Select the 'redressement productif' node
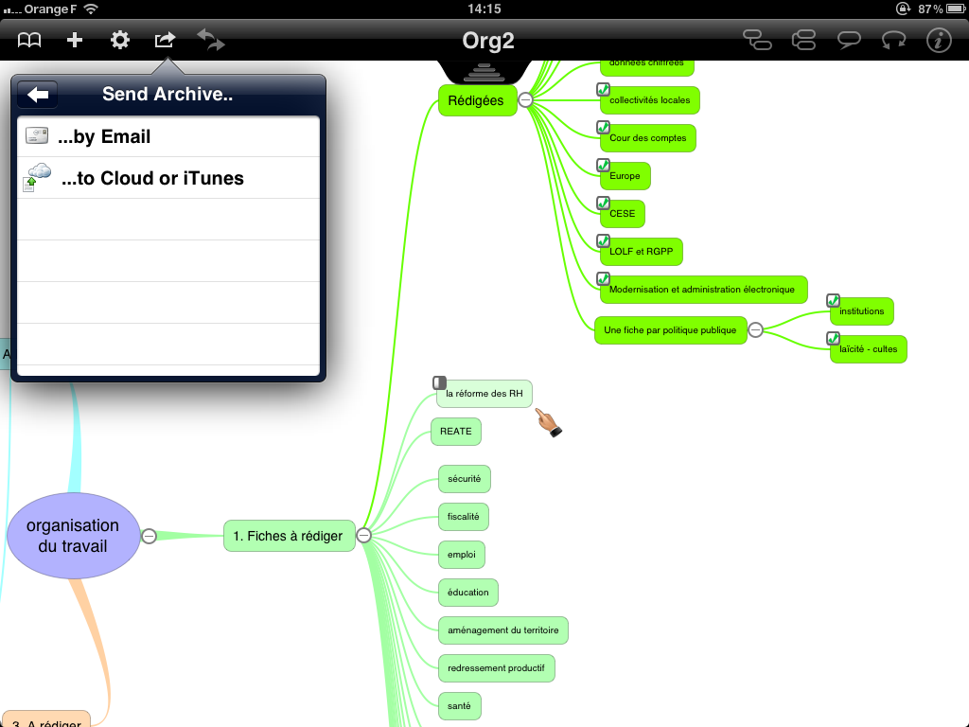This screenshot has width=969, height=727. coord(496,668)
